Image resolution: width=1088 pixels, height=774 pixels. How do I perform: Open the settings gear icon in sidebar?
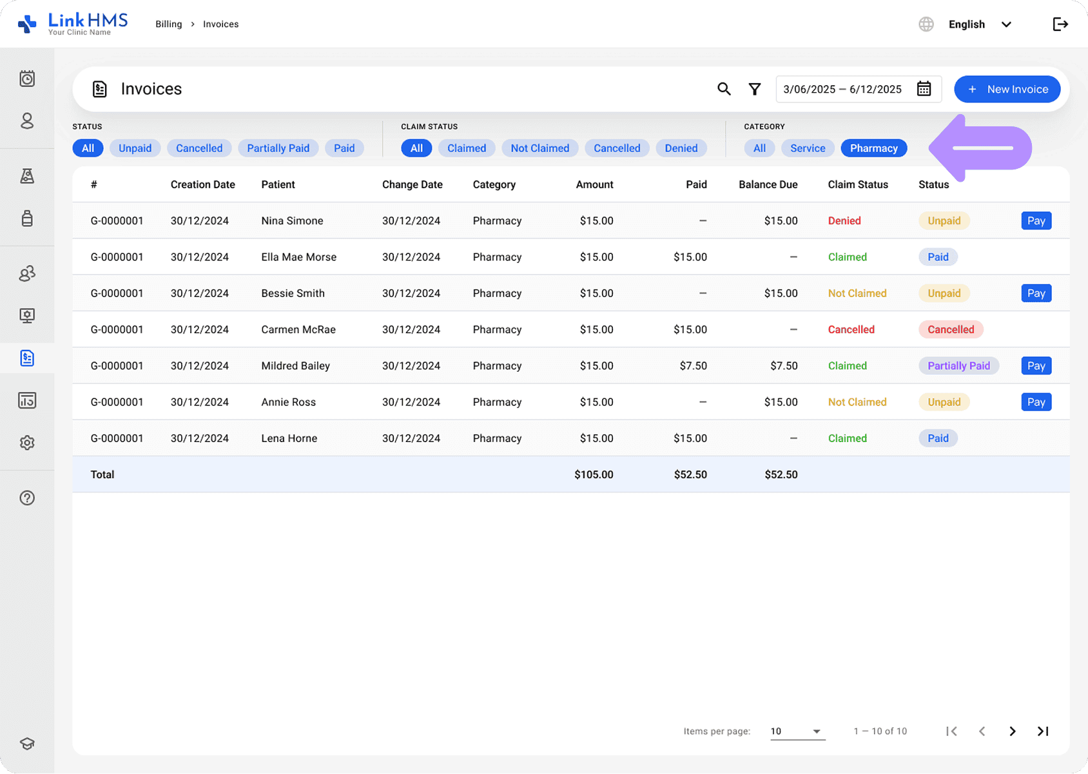(x=27, y=443)
